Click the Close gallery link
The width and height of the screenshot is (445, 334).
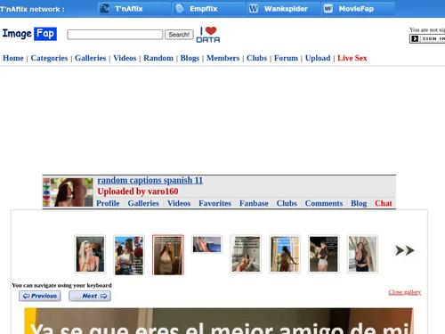click(x=405, y=292)
